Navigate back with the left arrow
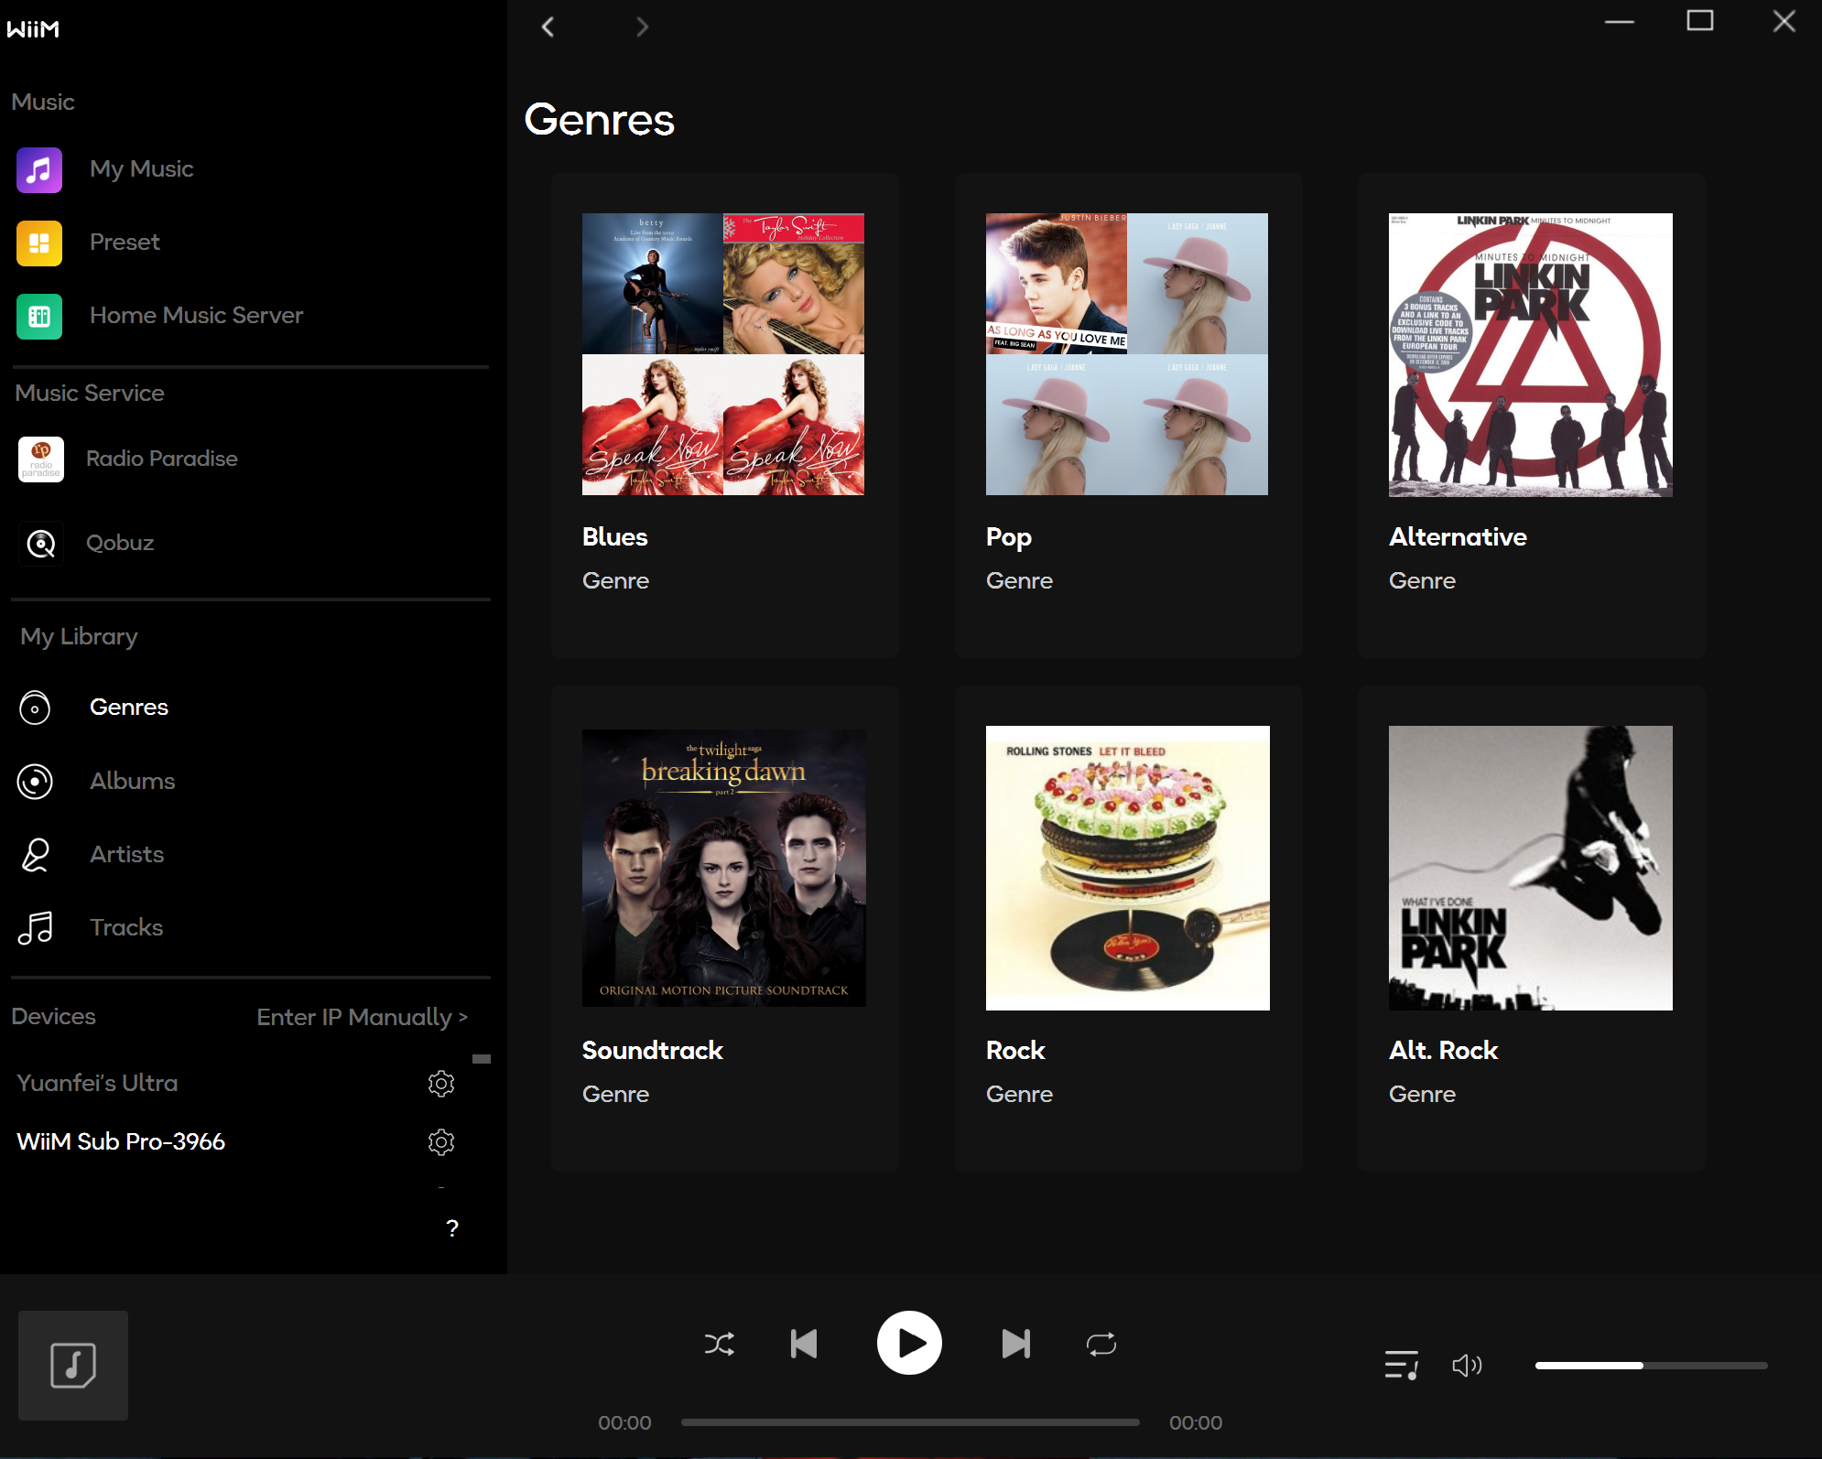The width and height of the screenshot is (1822, 1459). [x=548, y=27]
